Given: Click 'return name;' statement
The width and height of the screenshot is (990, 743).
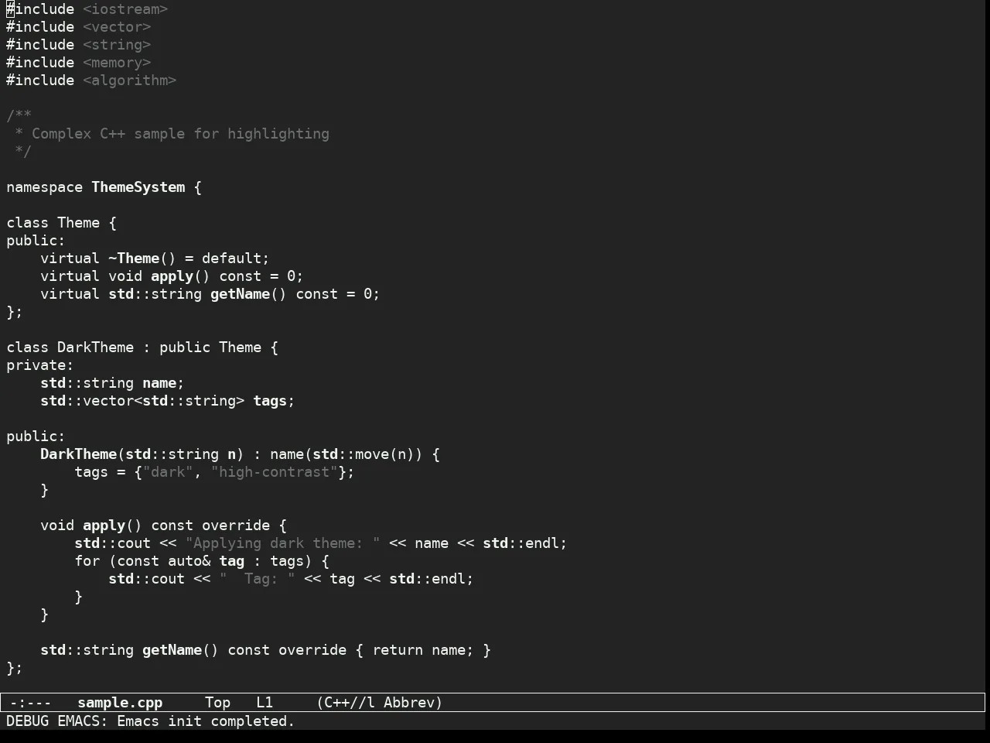Looking at the screenshot, I should coord(423,650).
